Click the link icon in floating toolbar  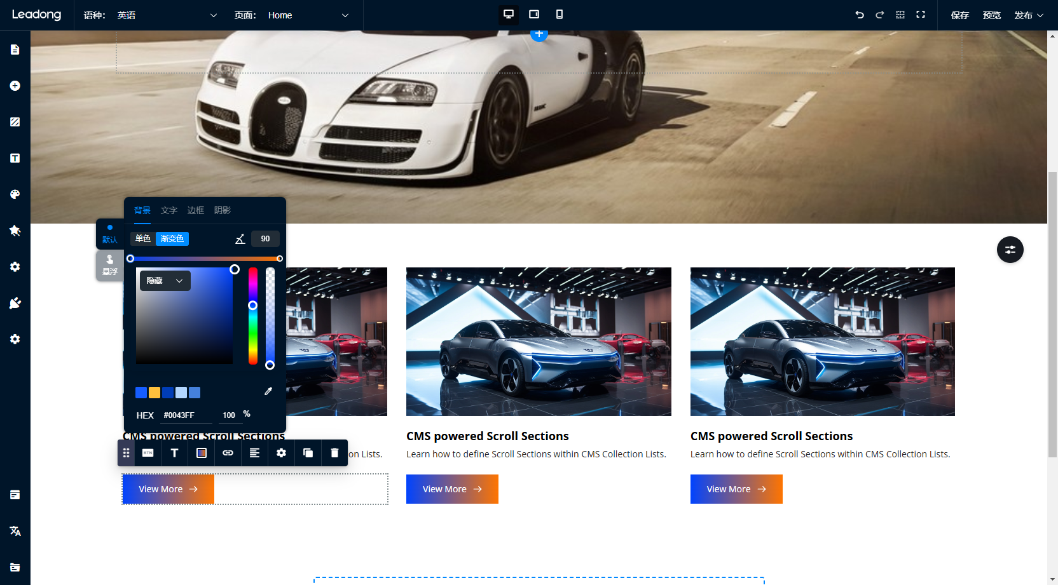click(228, 453)
